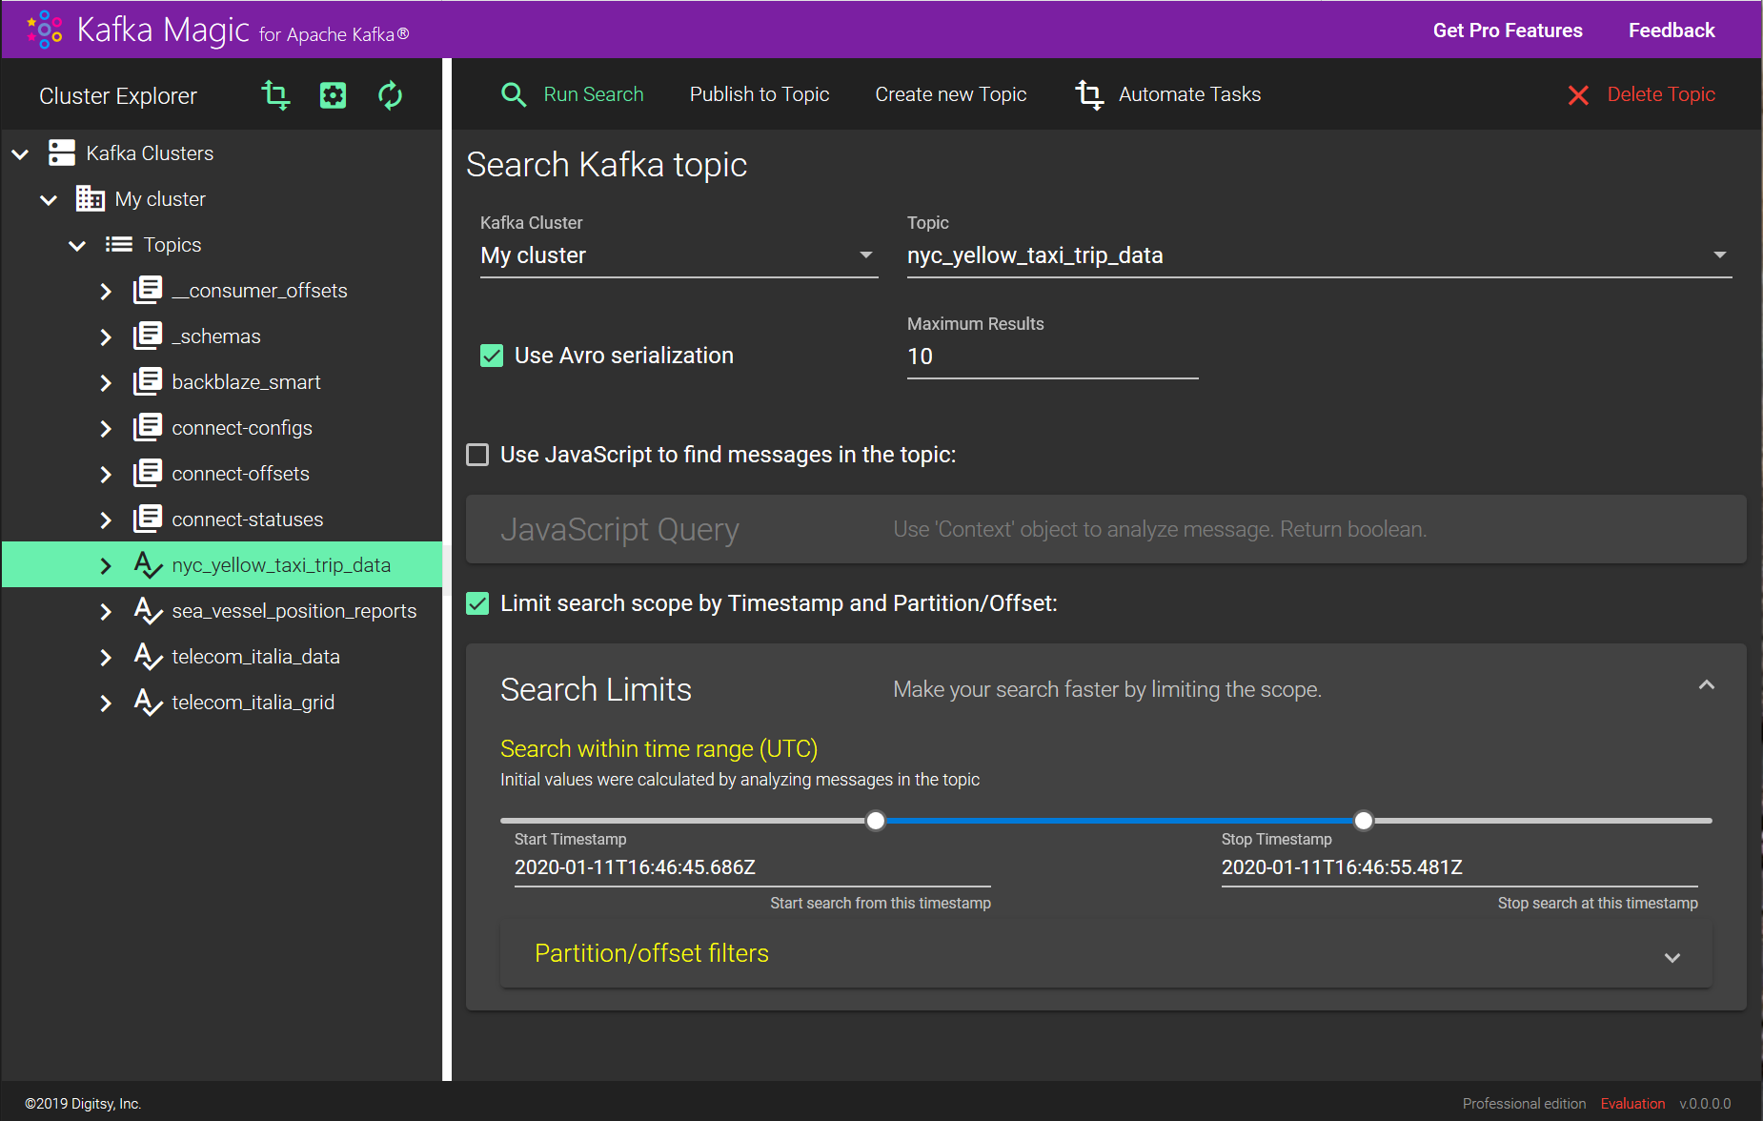Expand the __consumer_offsets topic node
1763x1121 pixels.
click(106, 291)
